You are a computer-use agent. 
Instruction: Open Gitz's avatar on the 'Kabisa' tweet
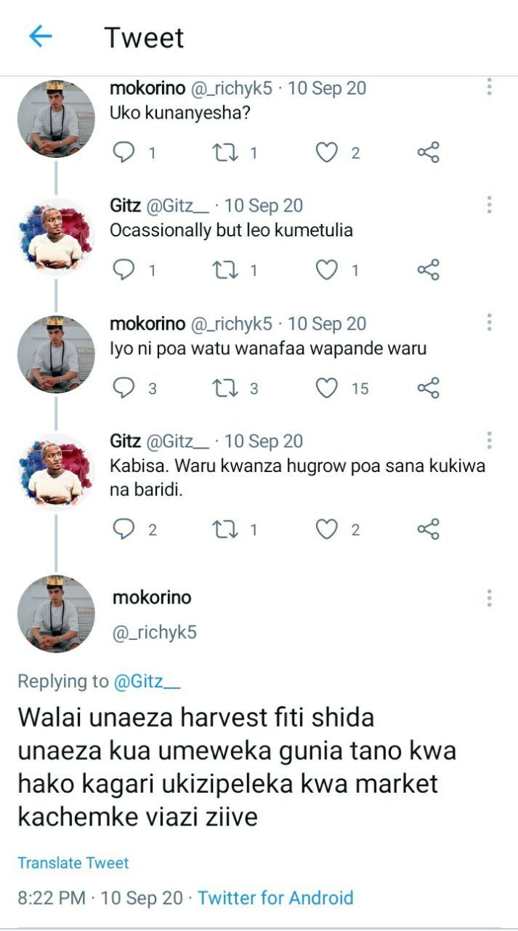click(56, 472)
